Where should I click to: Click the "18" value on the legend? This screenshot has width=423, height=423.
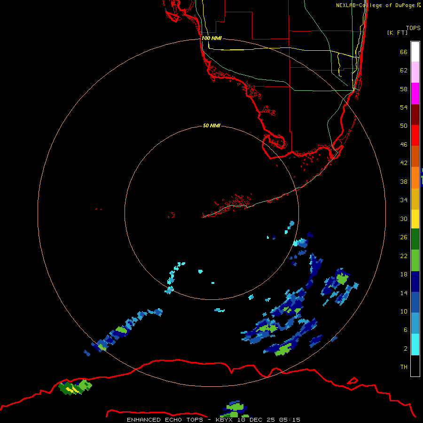click(x=404, y=274)
